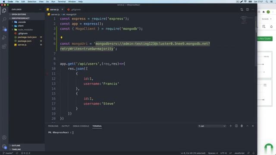This screenshot has height=155, width=276.
Task: Click the master branch status bar item
Action: click(x=8, y=153)
